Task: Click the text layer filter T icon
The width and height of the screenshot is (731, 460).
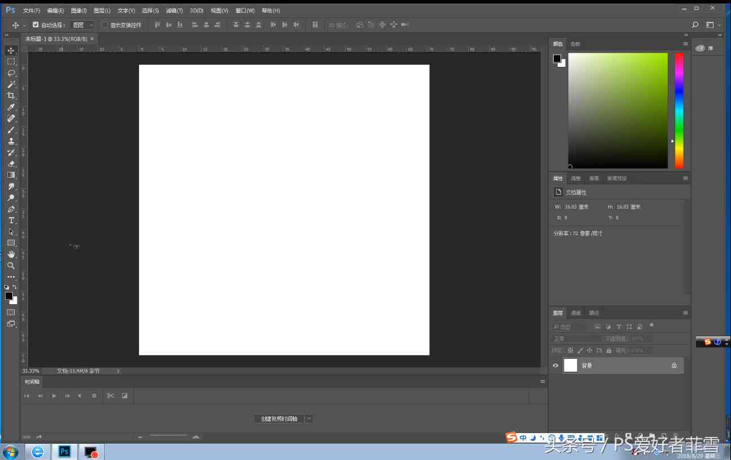Action: [618, 327]
